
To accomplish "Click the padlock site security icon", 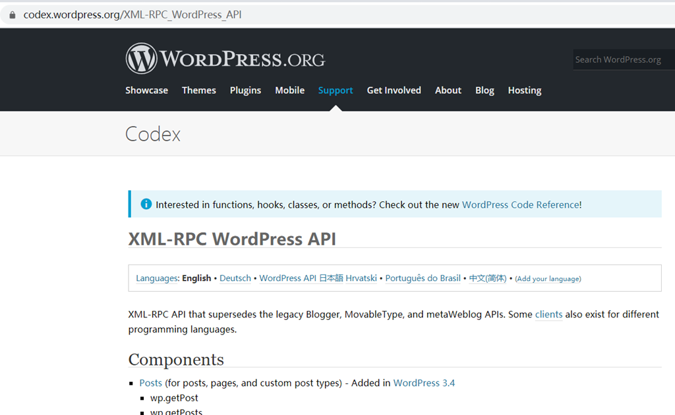I will coord(13,15).
